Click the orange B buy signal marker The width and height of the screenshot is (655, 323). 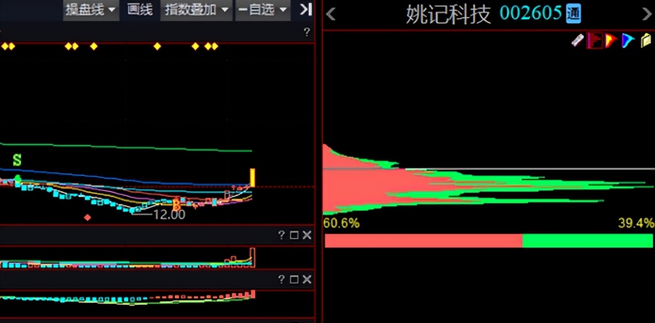coord(176,205)
